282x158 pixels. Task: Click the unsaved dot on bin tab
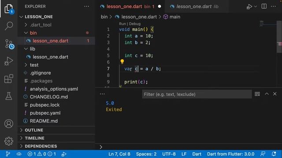[160, 7]
